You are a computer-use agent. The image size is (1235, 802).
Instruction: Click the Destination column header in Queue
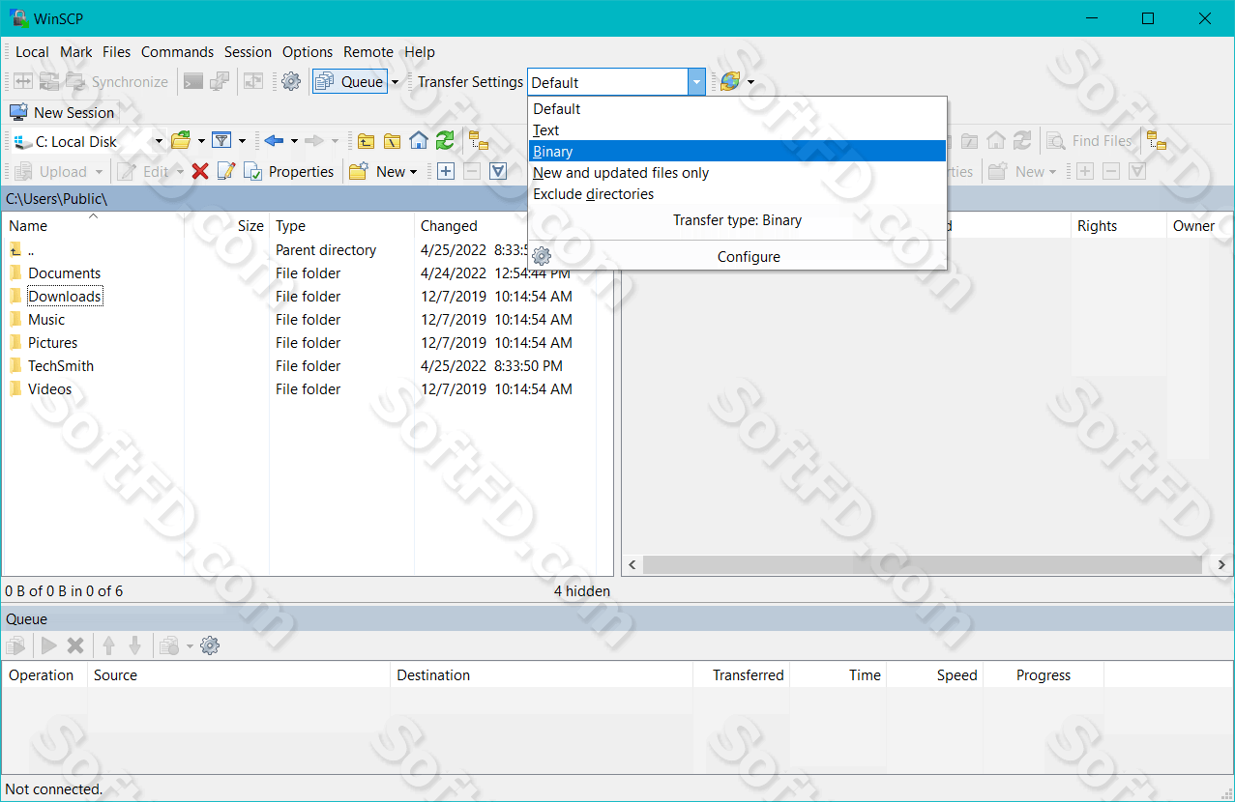(x=542, y=675)
